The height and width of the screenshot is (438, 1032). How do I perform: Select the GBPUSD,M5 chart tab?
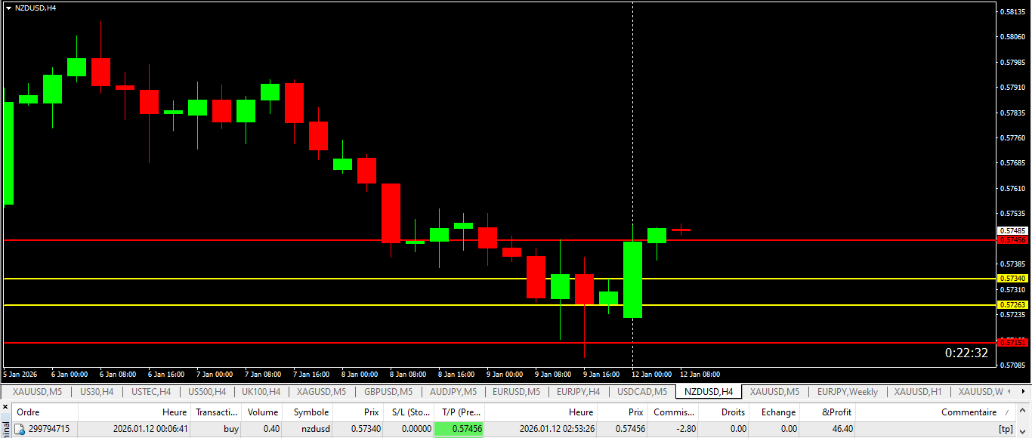pos(388,392)
